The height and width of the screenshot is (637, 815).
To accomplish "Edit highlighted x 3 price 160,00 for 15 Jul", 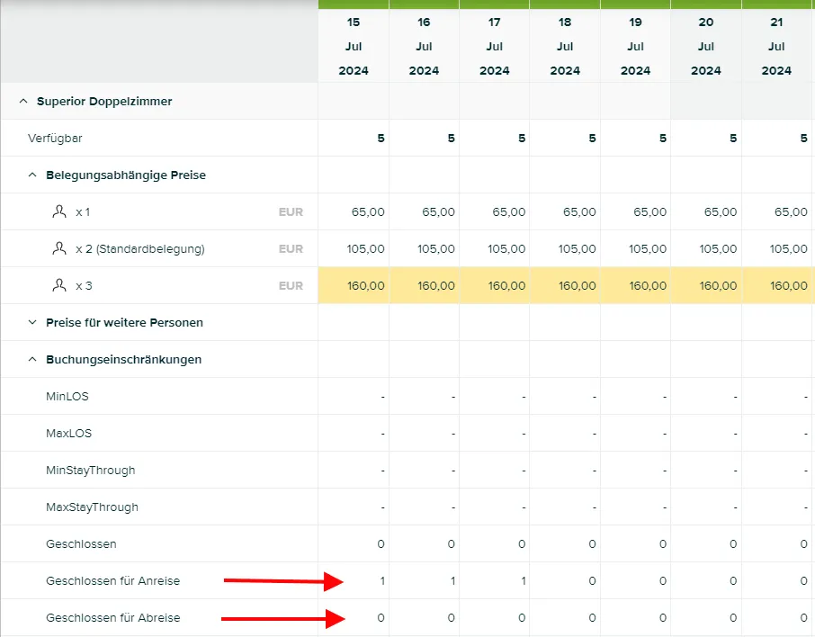I will 354,285.
